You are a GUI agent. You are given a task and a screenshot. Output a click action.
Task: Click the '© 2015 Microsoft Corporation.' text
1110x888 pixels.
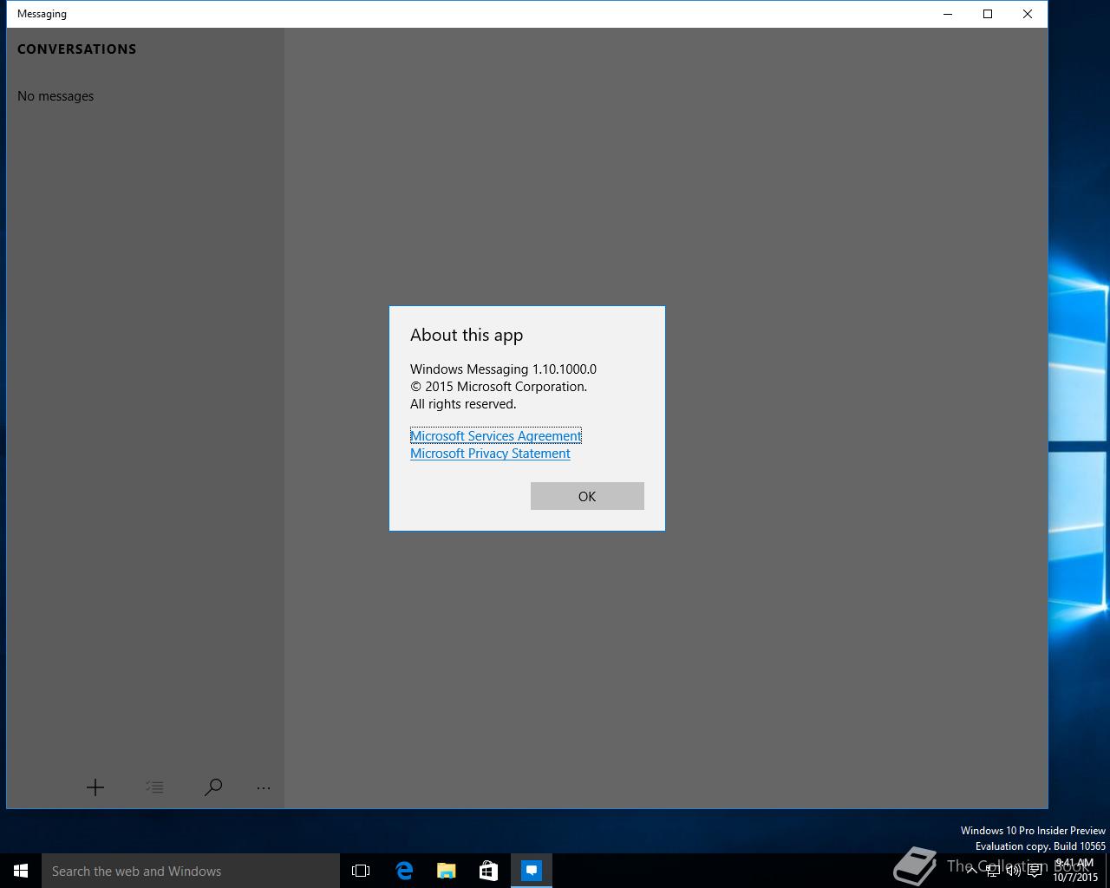499,387
